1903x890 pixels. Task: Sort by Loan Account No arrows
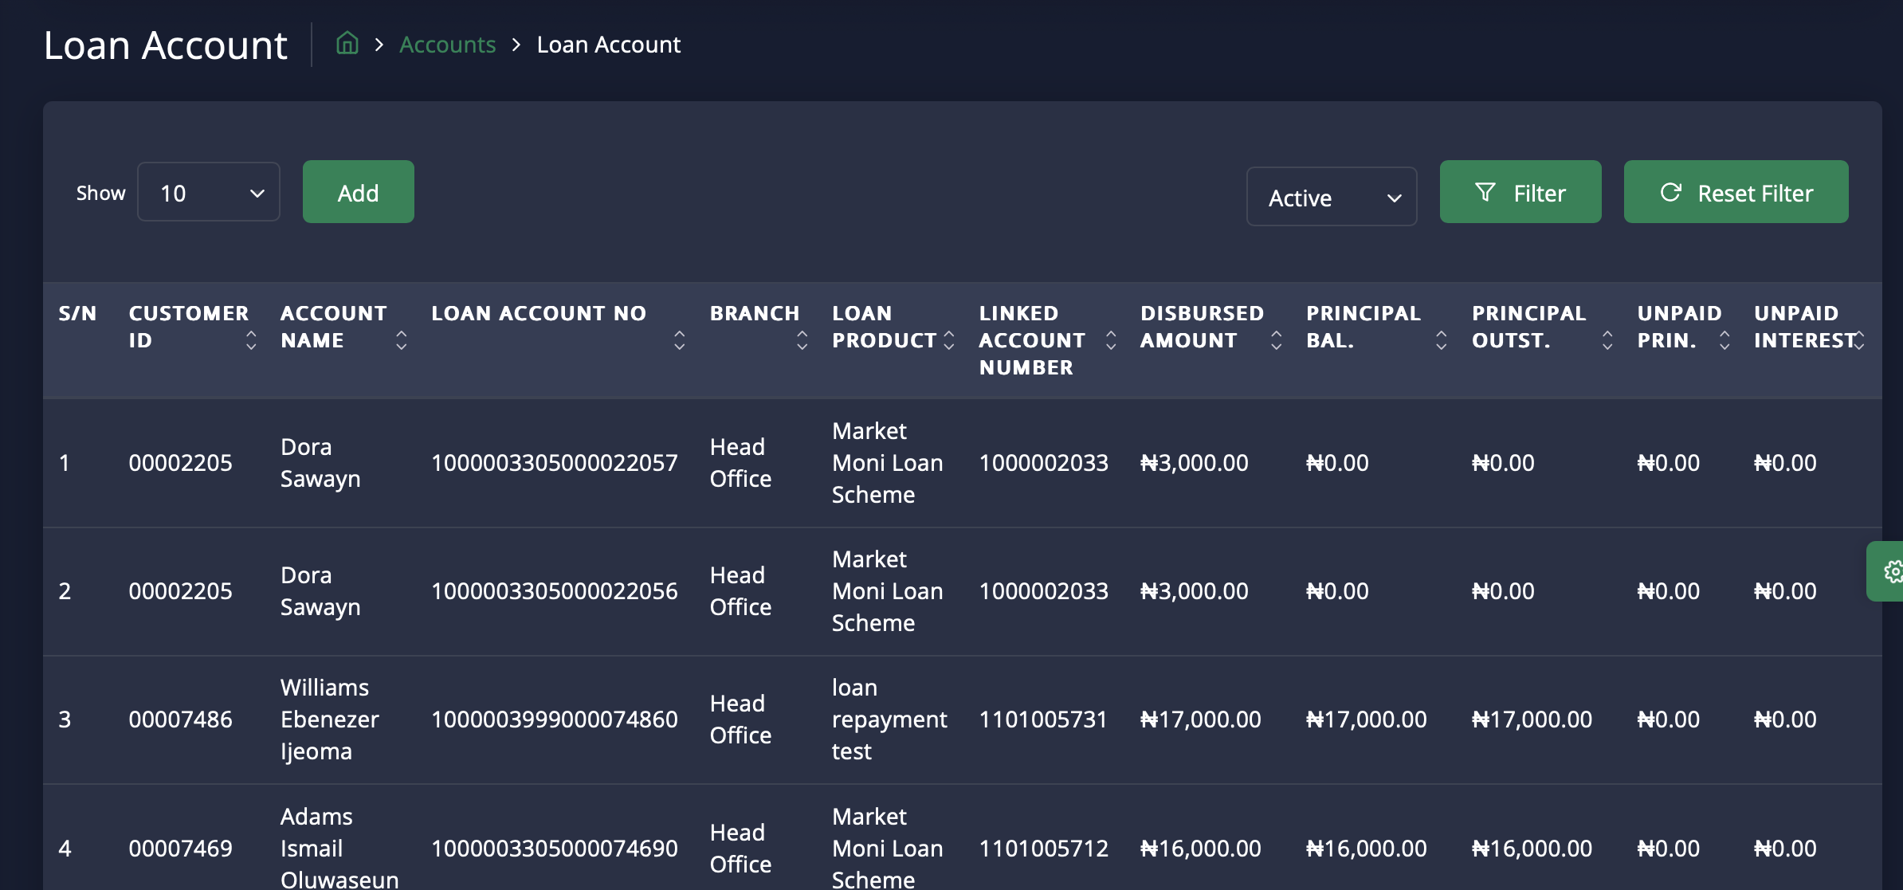click(x=679, y=340)
